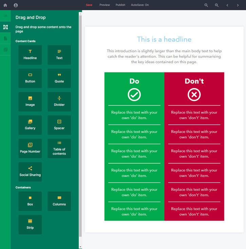Image resolution: width=246 pixels, height=249 pixels.
Task: Toggle the AutoSave: On setting
Action: [140, 5]
